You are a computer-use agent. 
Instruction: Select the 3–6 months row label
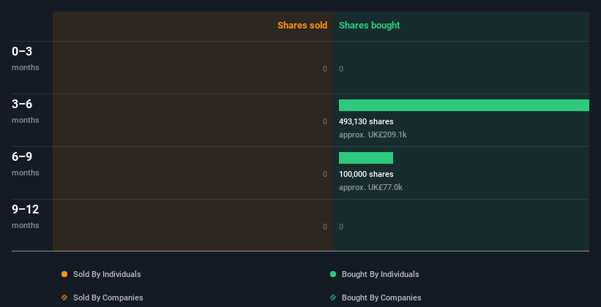[x=26, y=111]
